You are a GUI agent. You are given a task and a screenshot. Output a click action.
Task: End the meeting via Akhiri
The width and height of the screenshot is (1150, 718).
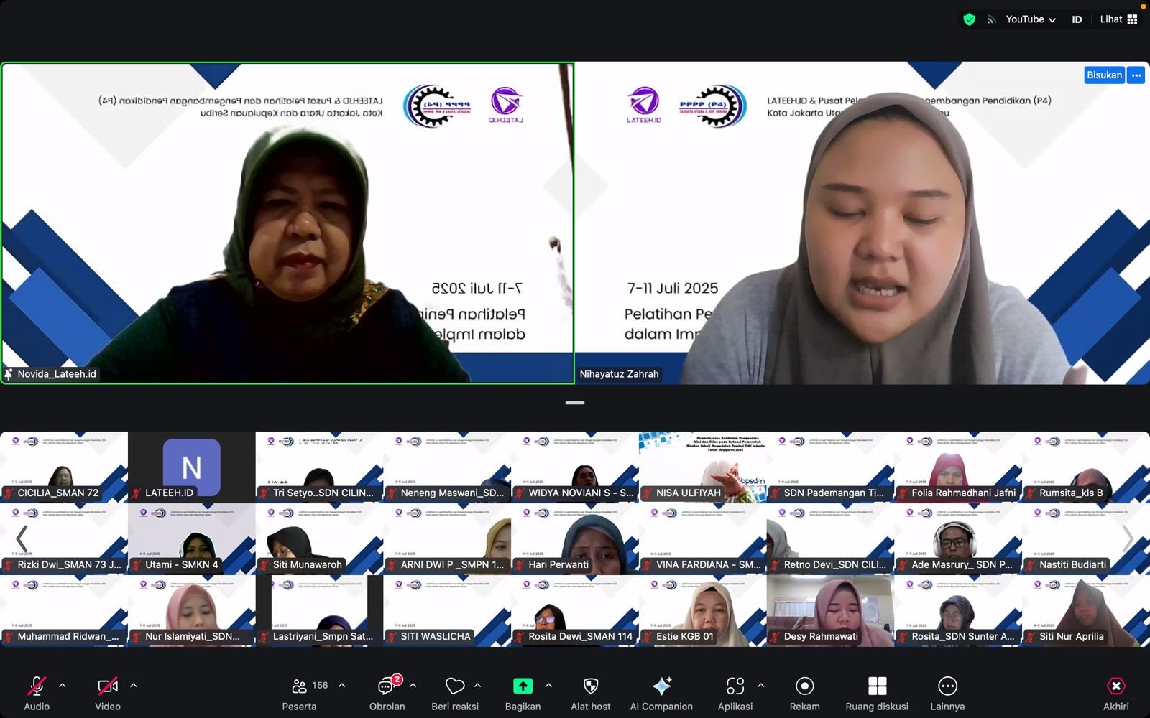[x=1115, y=688]
